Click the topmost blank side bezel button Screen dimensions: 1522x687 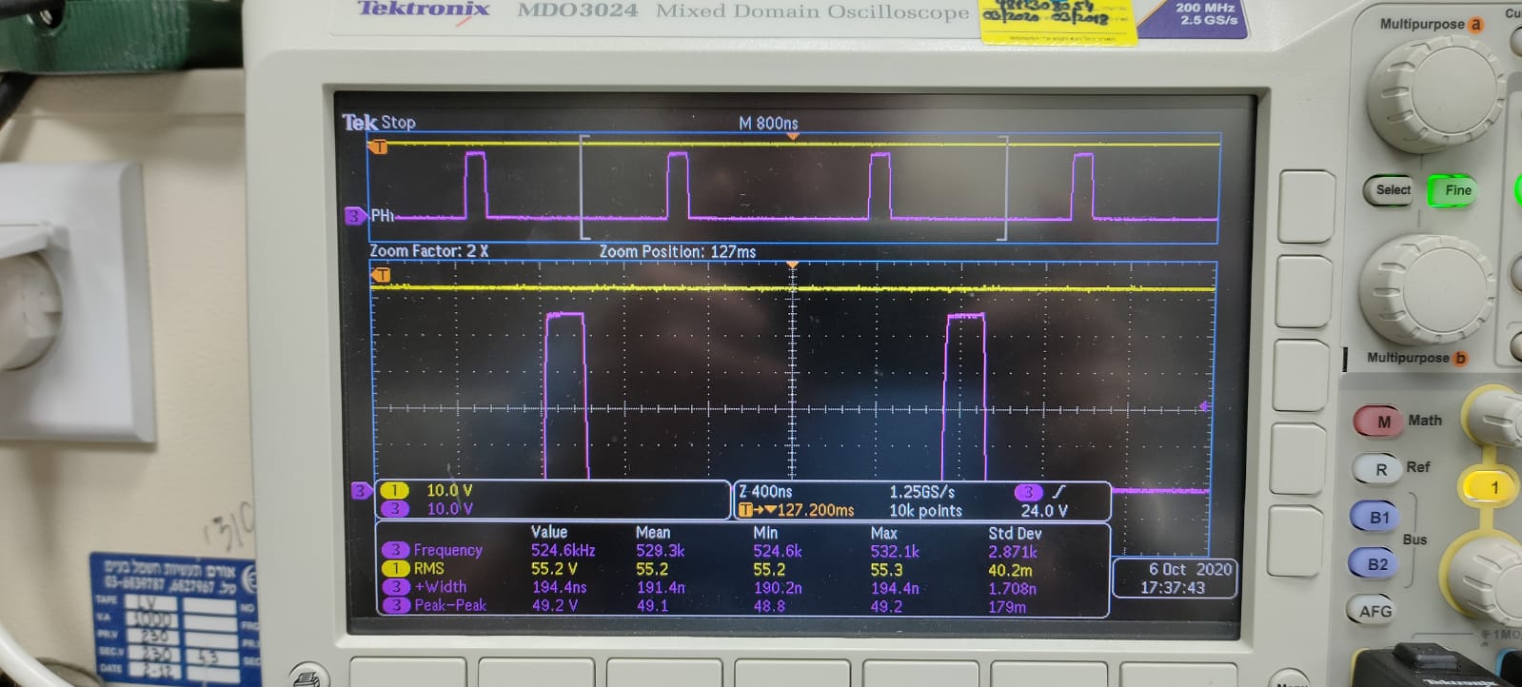click(x=1307, y=206)
